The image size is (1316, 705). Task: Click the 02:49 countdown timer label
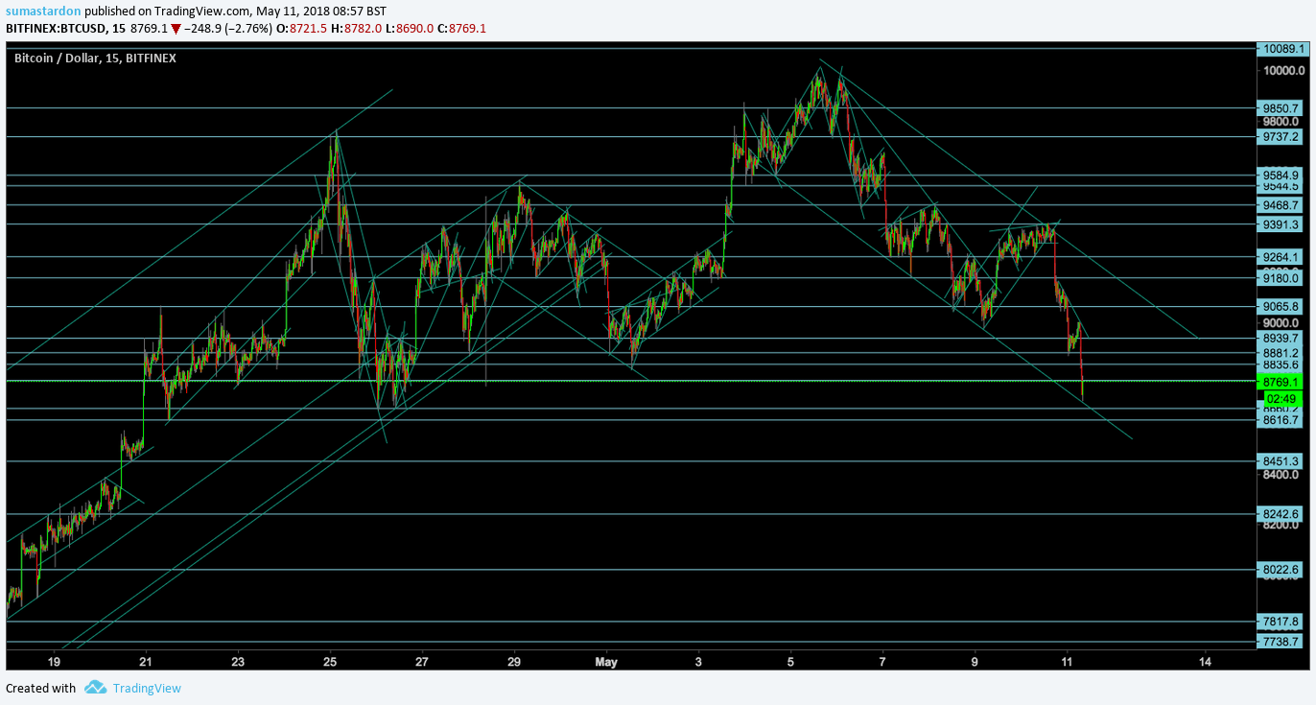click(x=1281, y=398)
